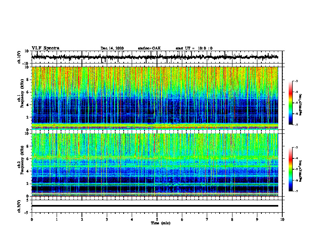Click the "ch.3(V)" axis label
The height and width of the screenshot is (246, 318).
click(x=19, y=206)
